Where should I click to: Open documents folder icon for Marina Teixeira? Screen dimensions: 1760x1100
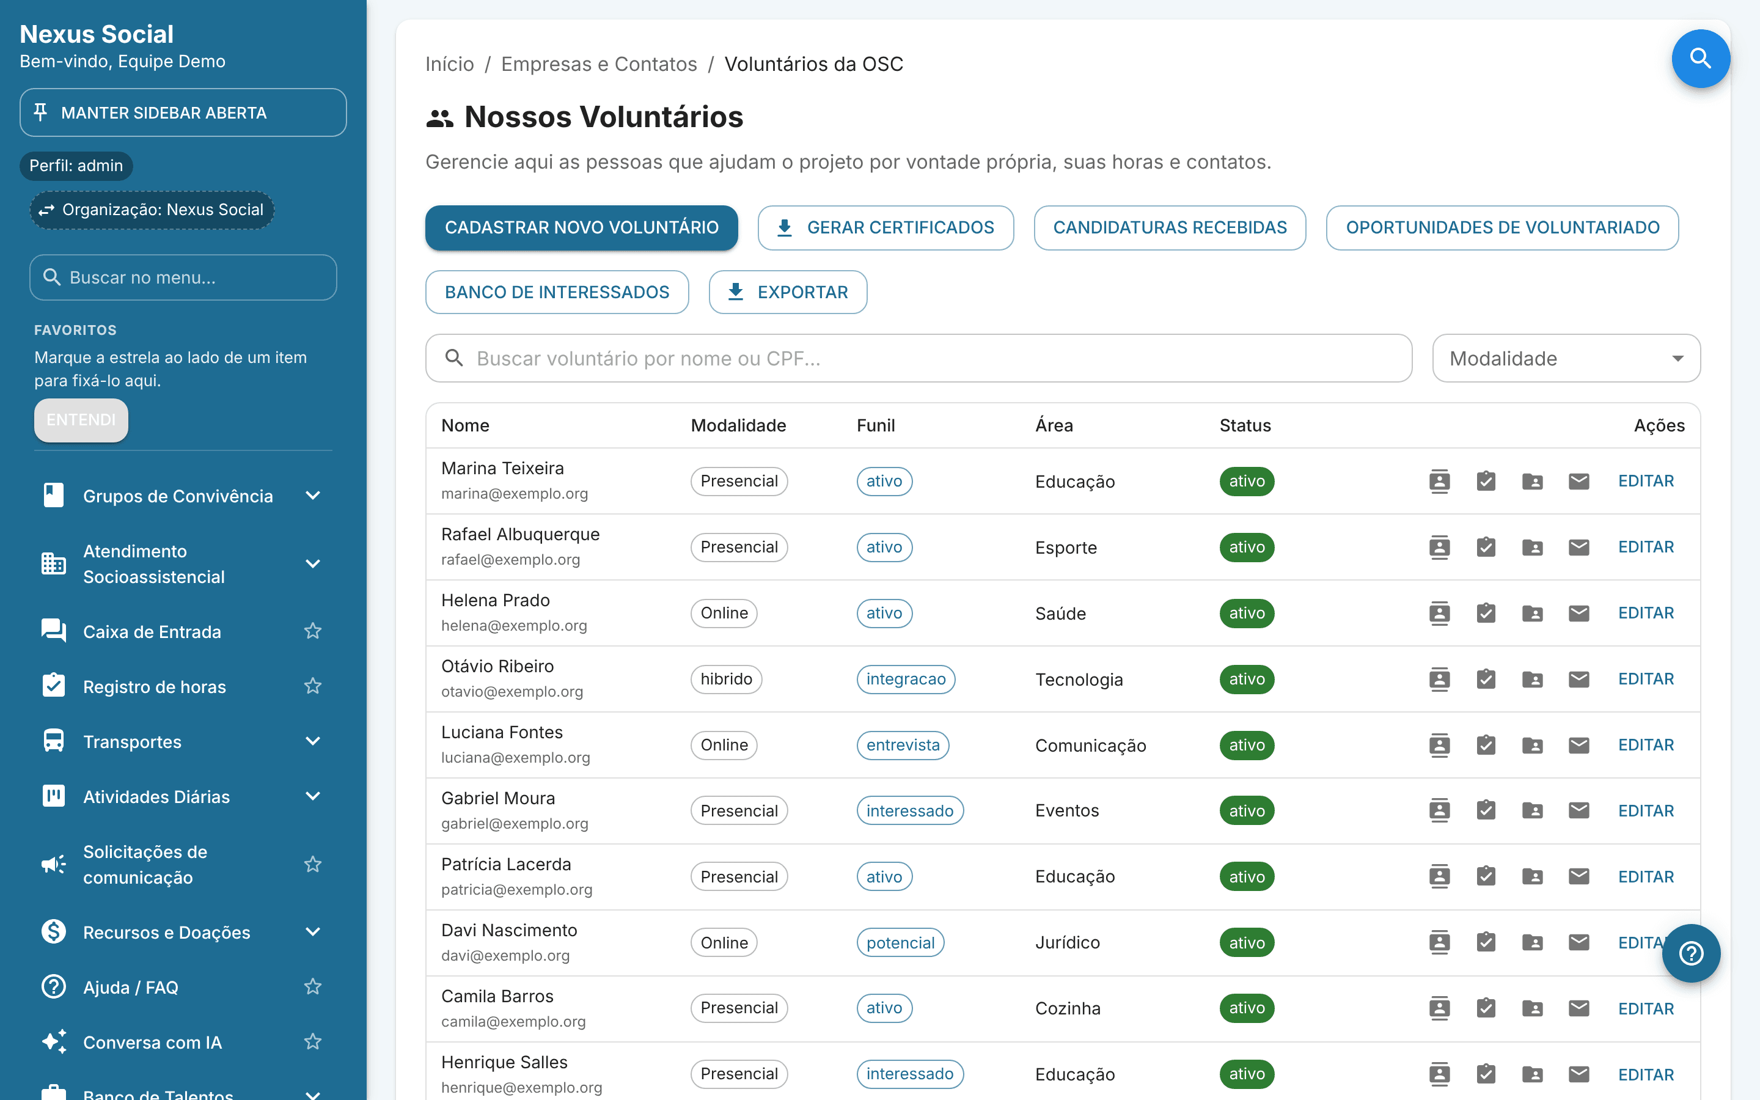[1533, 481]
